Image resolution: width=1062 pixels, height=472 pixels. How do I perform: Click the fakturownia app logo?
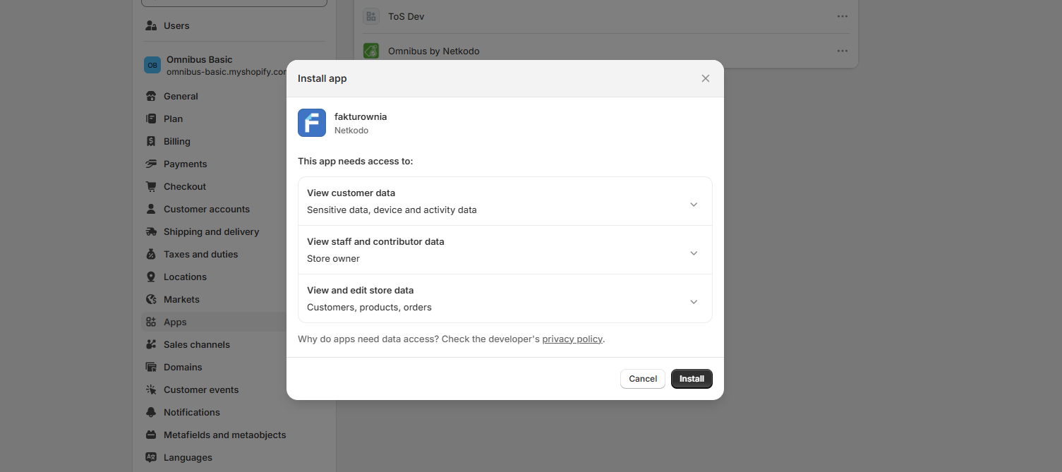312,123
